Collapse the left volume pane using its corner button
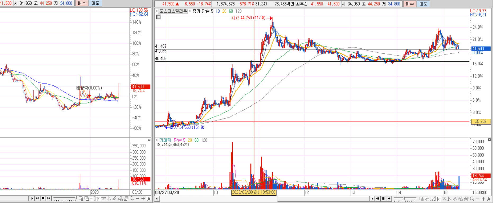 (x=149, y=140)
